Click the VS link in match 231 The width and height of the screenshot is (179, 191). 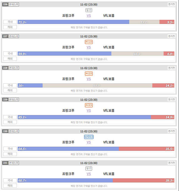[89, 174]
